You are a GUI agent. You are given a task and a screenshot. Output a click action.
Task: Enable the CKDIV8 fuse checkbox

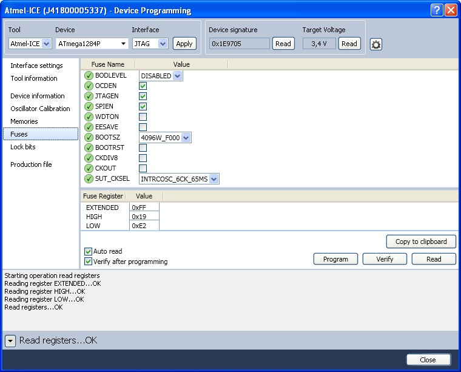143,158
